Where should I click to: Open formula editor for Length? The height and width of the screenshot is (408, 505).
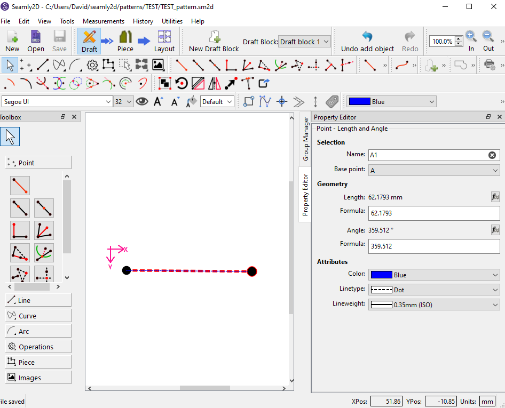coord(495,197)
